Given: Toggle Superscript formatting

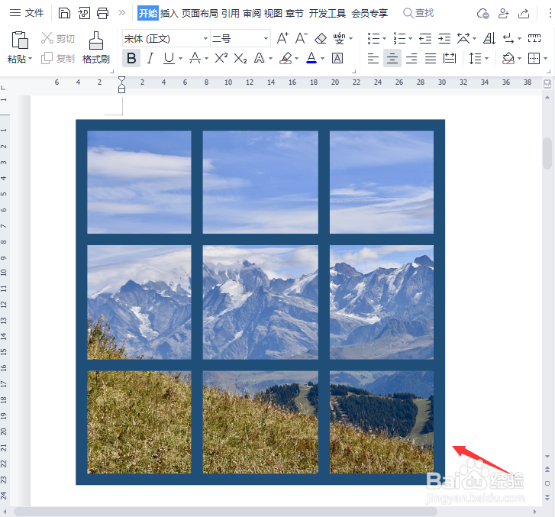Looking at the screenshot, I should click(x=221, y=58).
